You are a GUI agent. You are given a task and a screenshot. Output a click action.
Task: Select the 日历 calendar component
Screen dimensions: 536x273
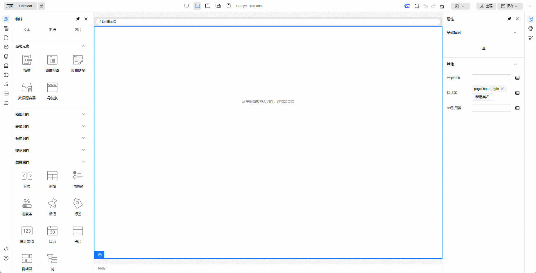[x=52, y=234]
